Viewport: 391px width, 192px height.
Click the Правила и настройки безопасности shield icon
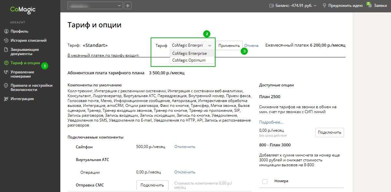click(6, 85)
